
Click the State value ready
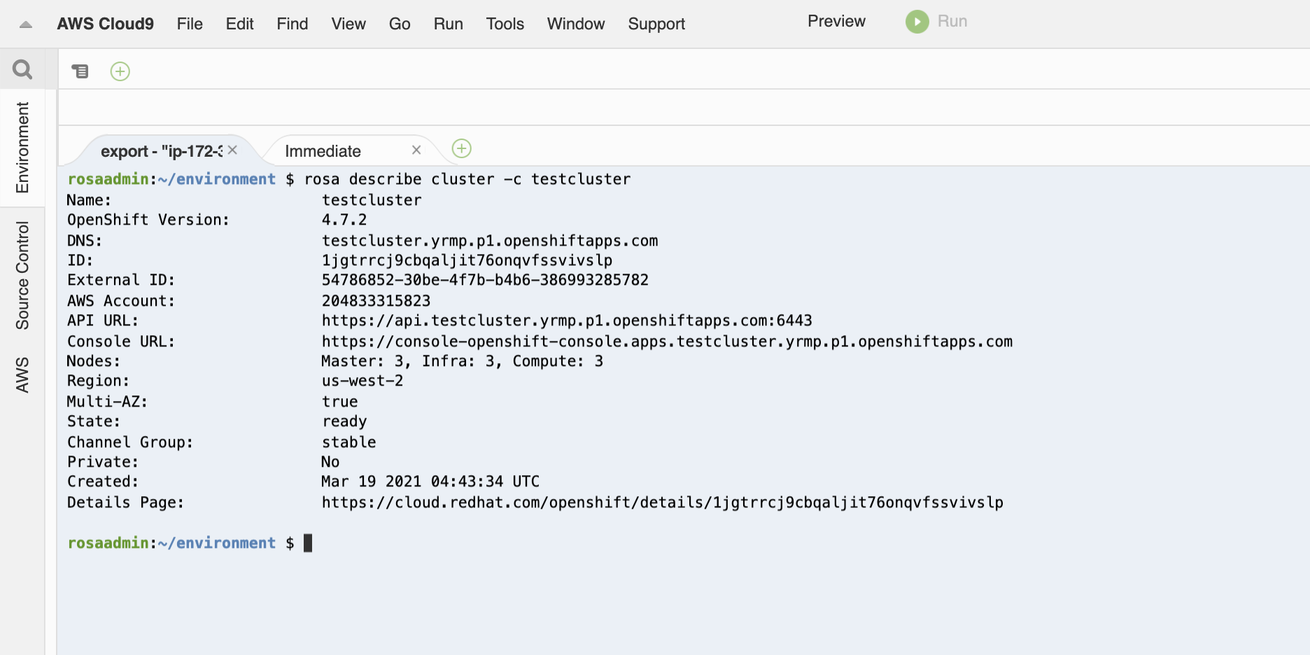(344, 421)
